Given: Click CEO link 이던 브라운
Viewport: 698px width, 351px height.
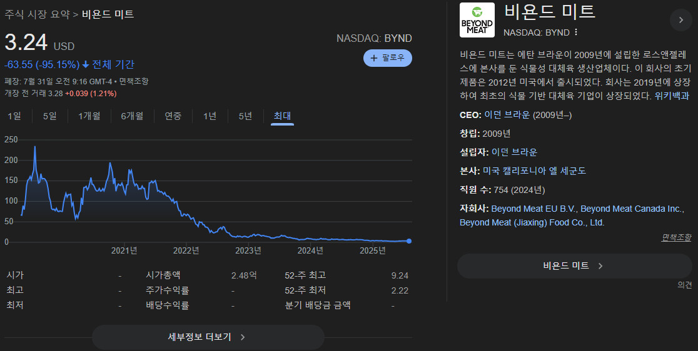Looking at the screenshot, I should click(507, 115).
